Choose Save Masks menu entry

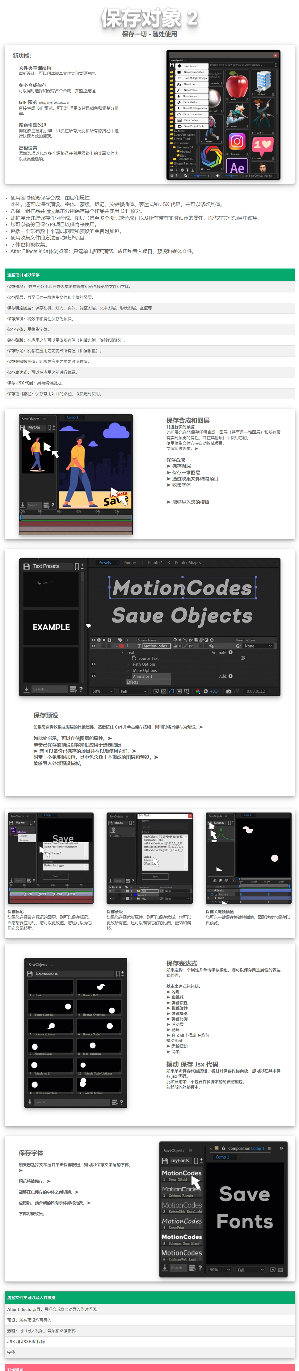192,102
